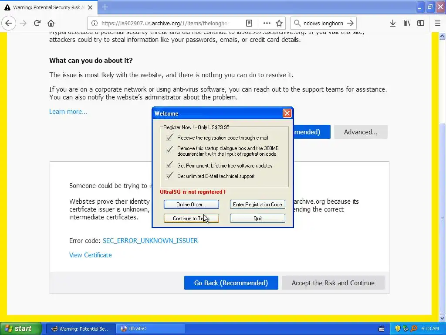Switch to Warning: Potential Se... taskbar item
This screenshot has width=446, height=335.
tap(81, 328)
